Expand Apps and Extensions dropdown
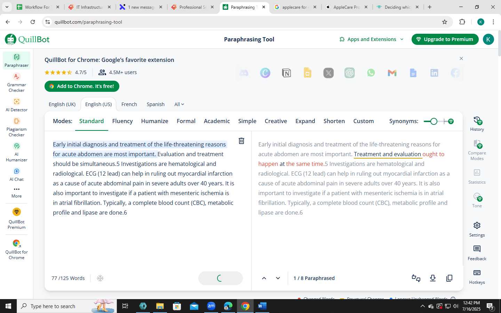This screenshot has height=313, width=501. 371,39
